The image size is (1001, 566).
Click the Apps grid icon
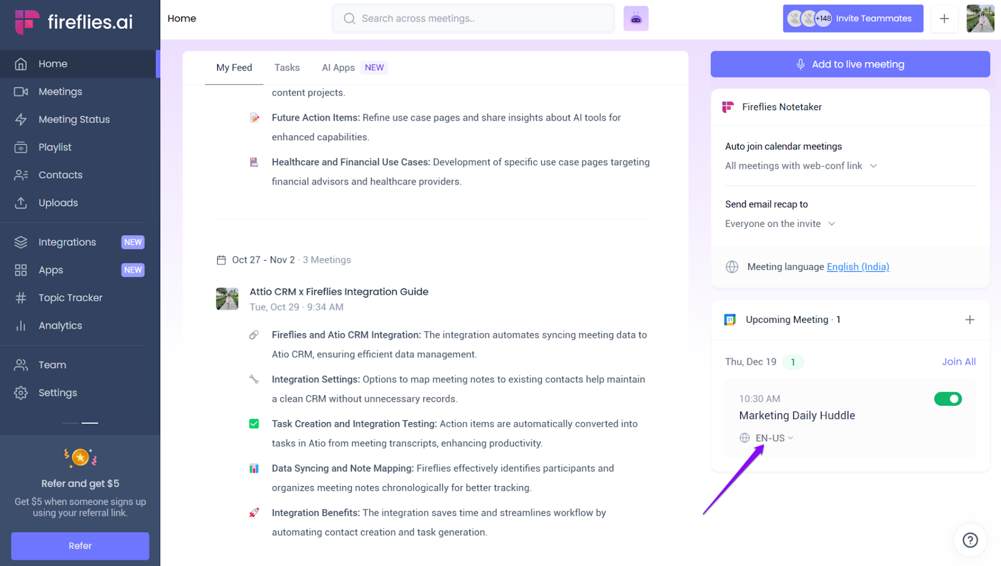pyautogui.click(x=21, y=270)
